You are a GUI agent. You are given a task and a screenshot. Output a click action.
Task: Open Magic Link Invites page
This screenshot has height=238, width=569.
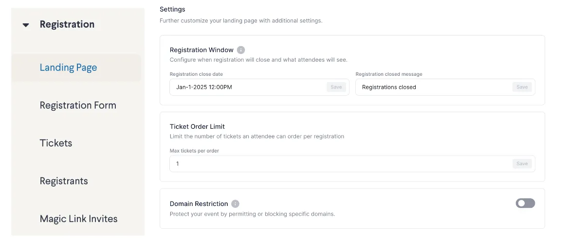coord(78,219)
